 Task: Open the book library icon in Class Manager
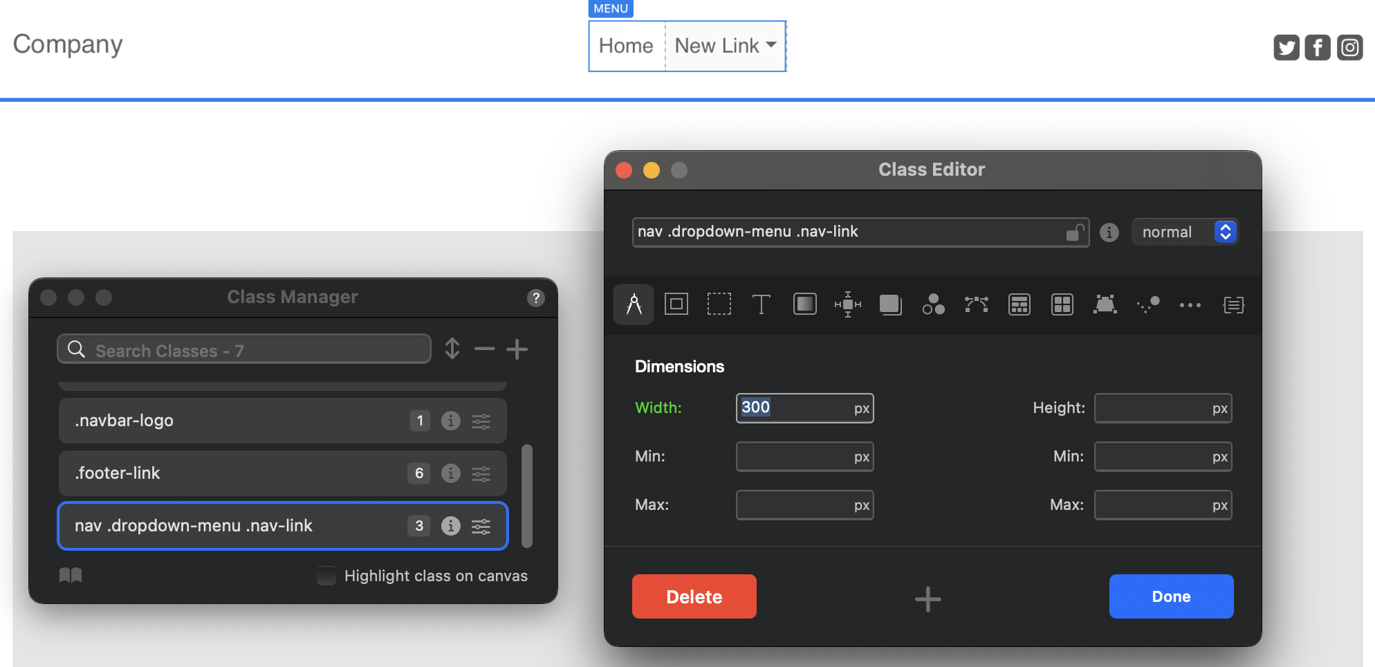click(71, 576)
